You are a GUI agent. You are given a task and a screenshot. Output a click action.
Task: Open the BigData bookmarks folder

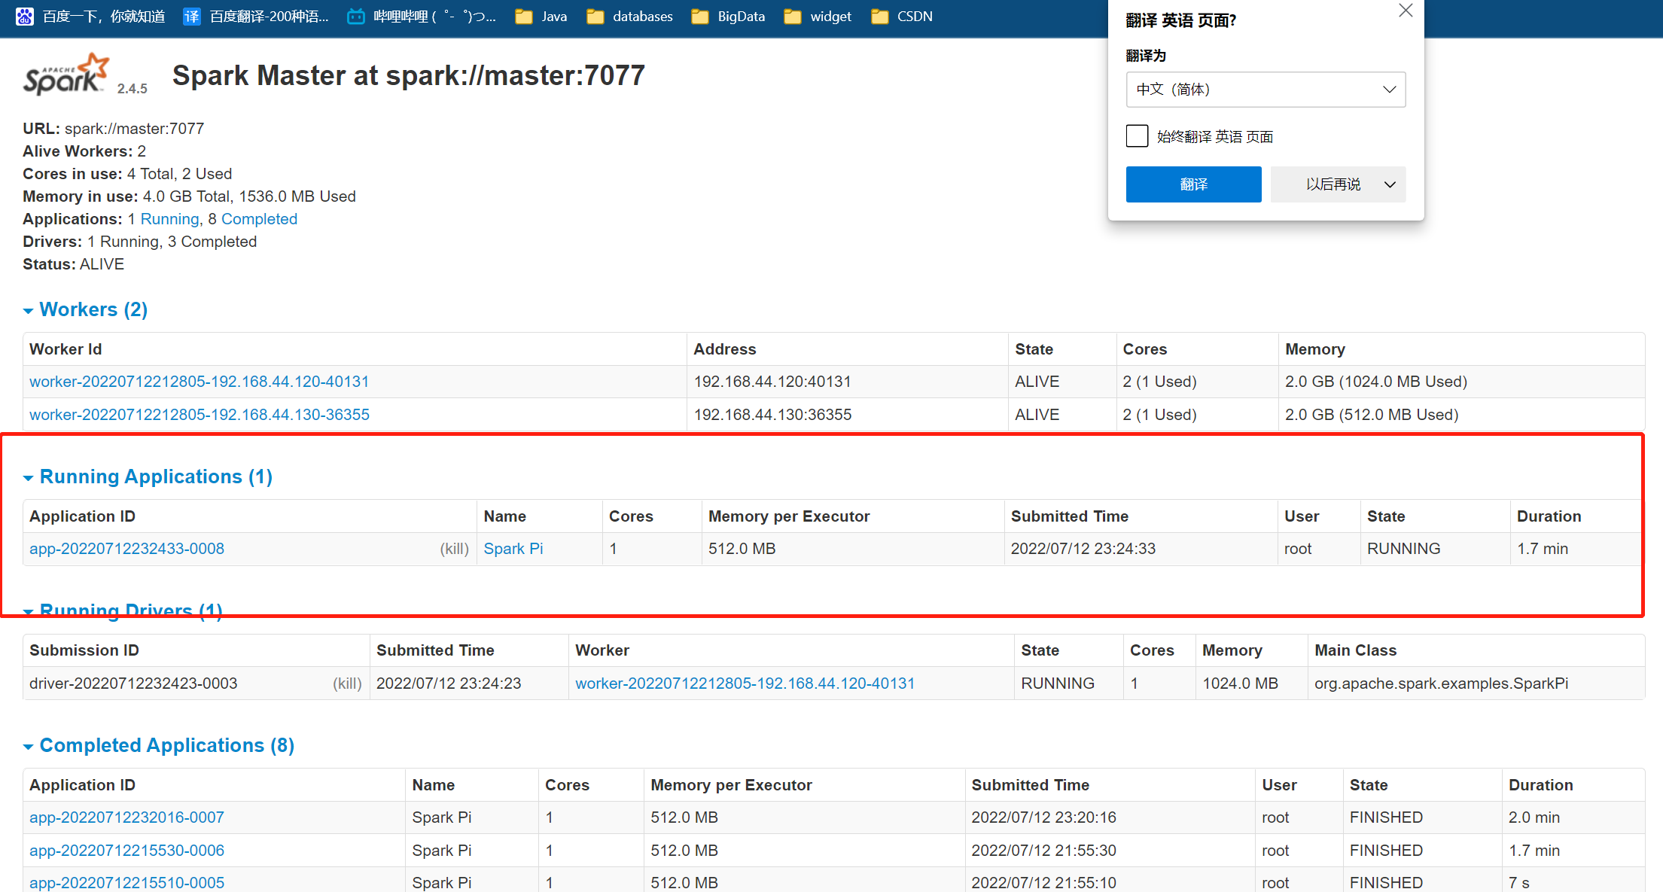pyautogui.click(x=727, y=17)
